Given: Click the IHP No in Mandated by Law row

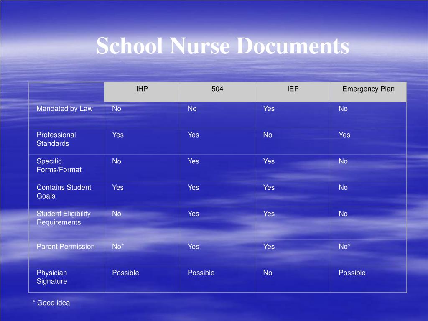Looking at the screenshot, I should 117,109.
